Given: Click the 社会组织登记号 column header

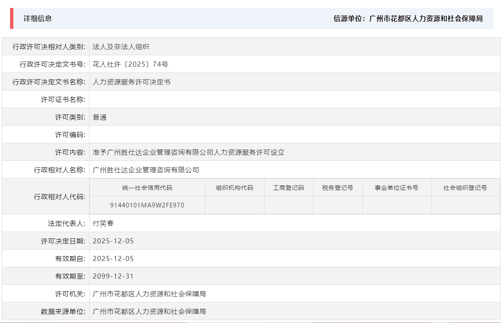Looking at the screenshot, I should click(x=465, y=187).
